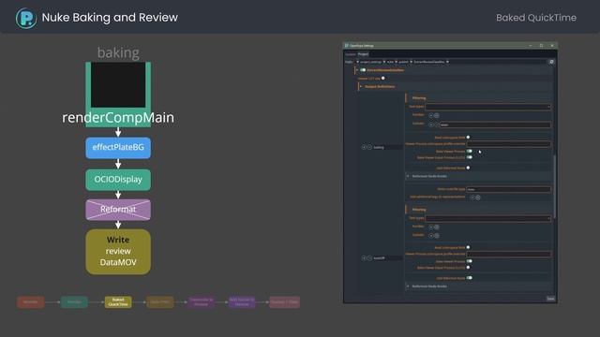Image resolution: width=600 pixels, height=337 pixels.
Task: Toggle Read colorspace RAW in profile below baking
Action: point(469,247)
